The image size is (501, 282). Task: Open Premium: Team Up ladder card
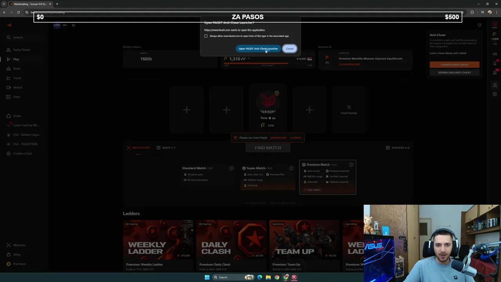point(305,246)
